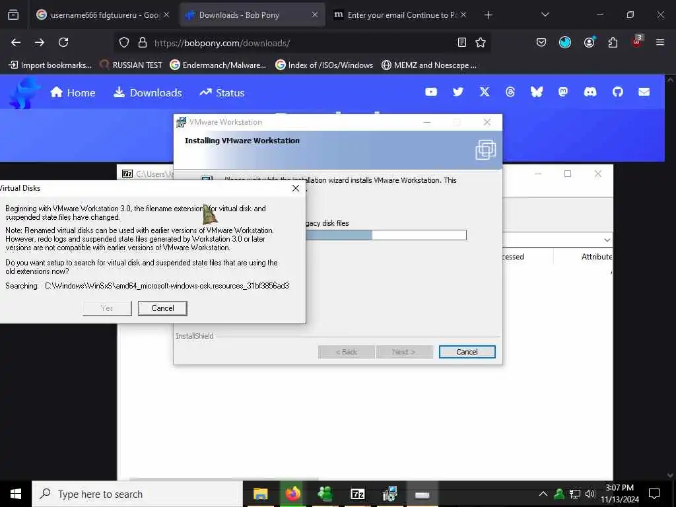Switch to the username666 fdgtuureru Google tab

click(102, 15)
